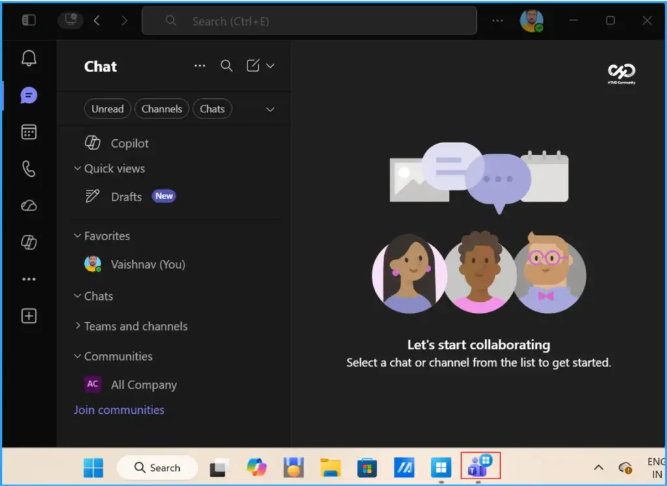Expand the filter pills chevron

click(270, 109)
